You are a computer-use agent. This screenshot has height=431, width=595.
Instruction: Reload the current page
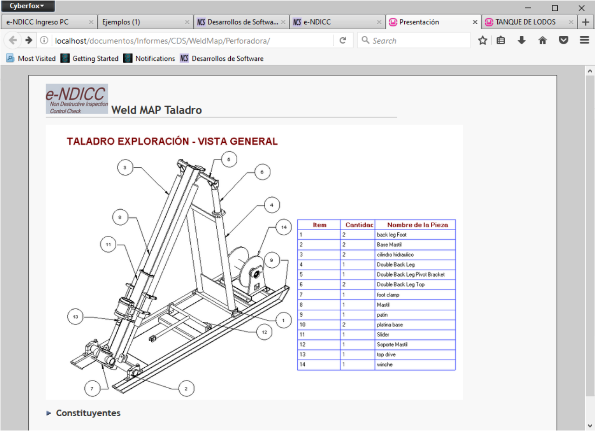[343, 40]
